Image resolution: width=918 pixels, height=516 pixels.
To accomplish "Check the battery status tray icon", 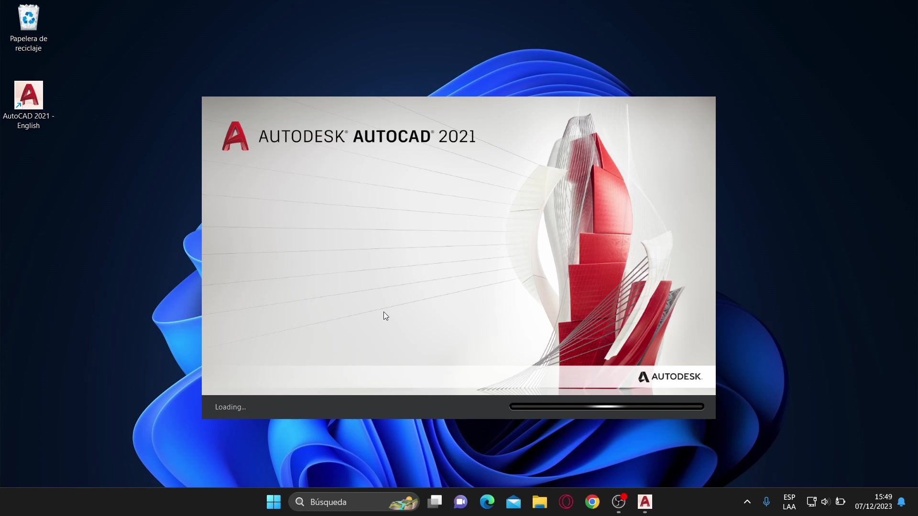I will [841, 502].
